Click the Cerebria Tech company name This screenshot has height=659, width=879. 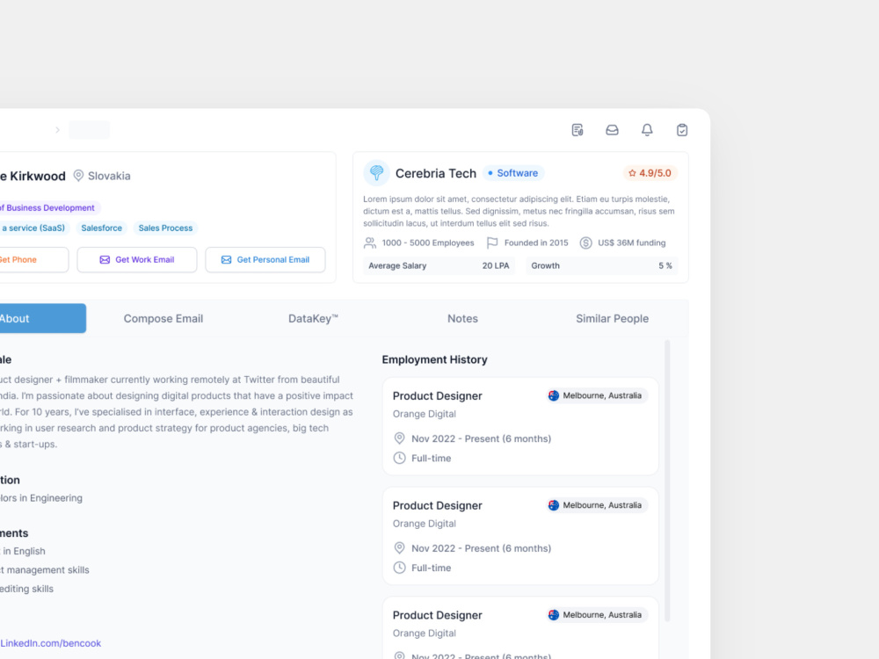(436, 173)
